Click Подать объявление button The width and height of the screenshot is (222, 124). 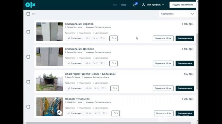[x=183, y=5]
